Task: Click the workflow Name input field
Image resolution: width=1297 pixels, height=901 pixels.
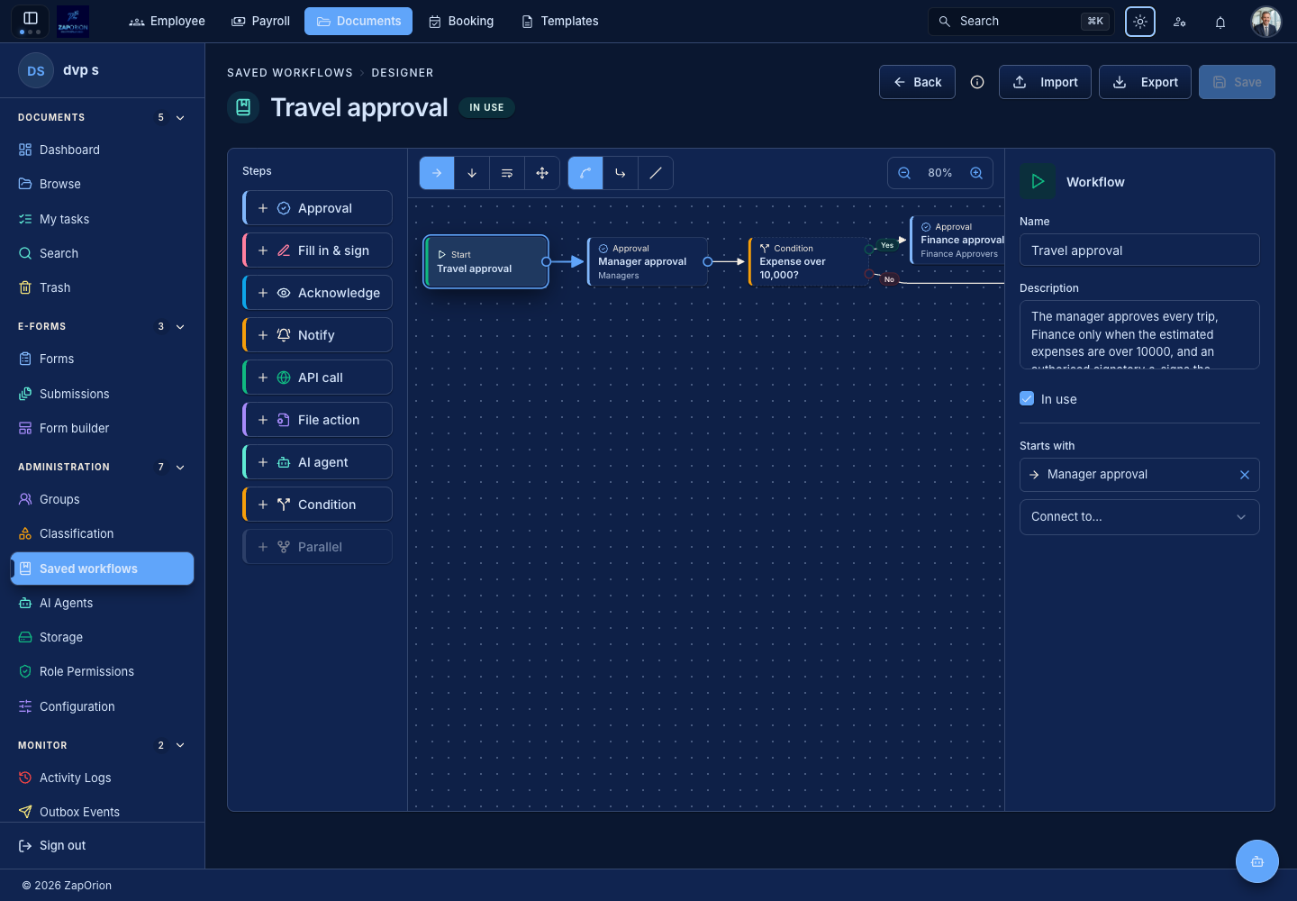Action: click(x=1139, y=250)
